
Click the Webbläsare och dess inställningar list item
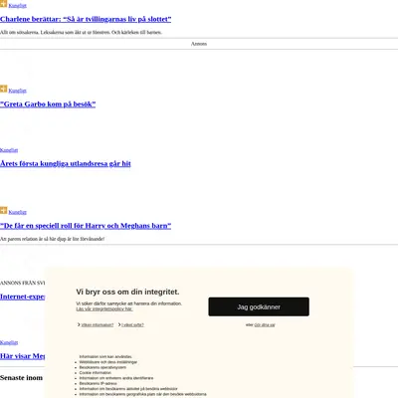pos(108,362)
